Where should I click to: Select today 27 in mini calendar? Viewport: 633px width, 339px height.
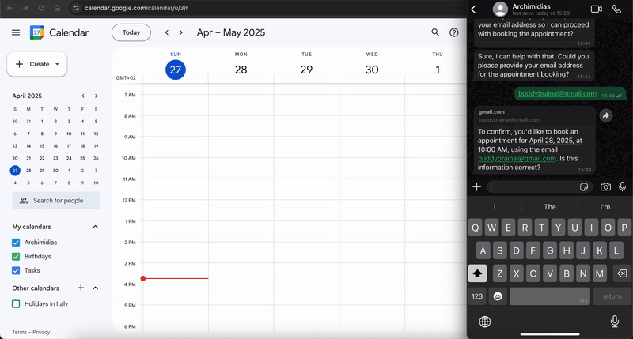click(15, 171)
